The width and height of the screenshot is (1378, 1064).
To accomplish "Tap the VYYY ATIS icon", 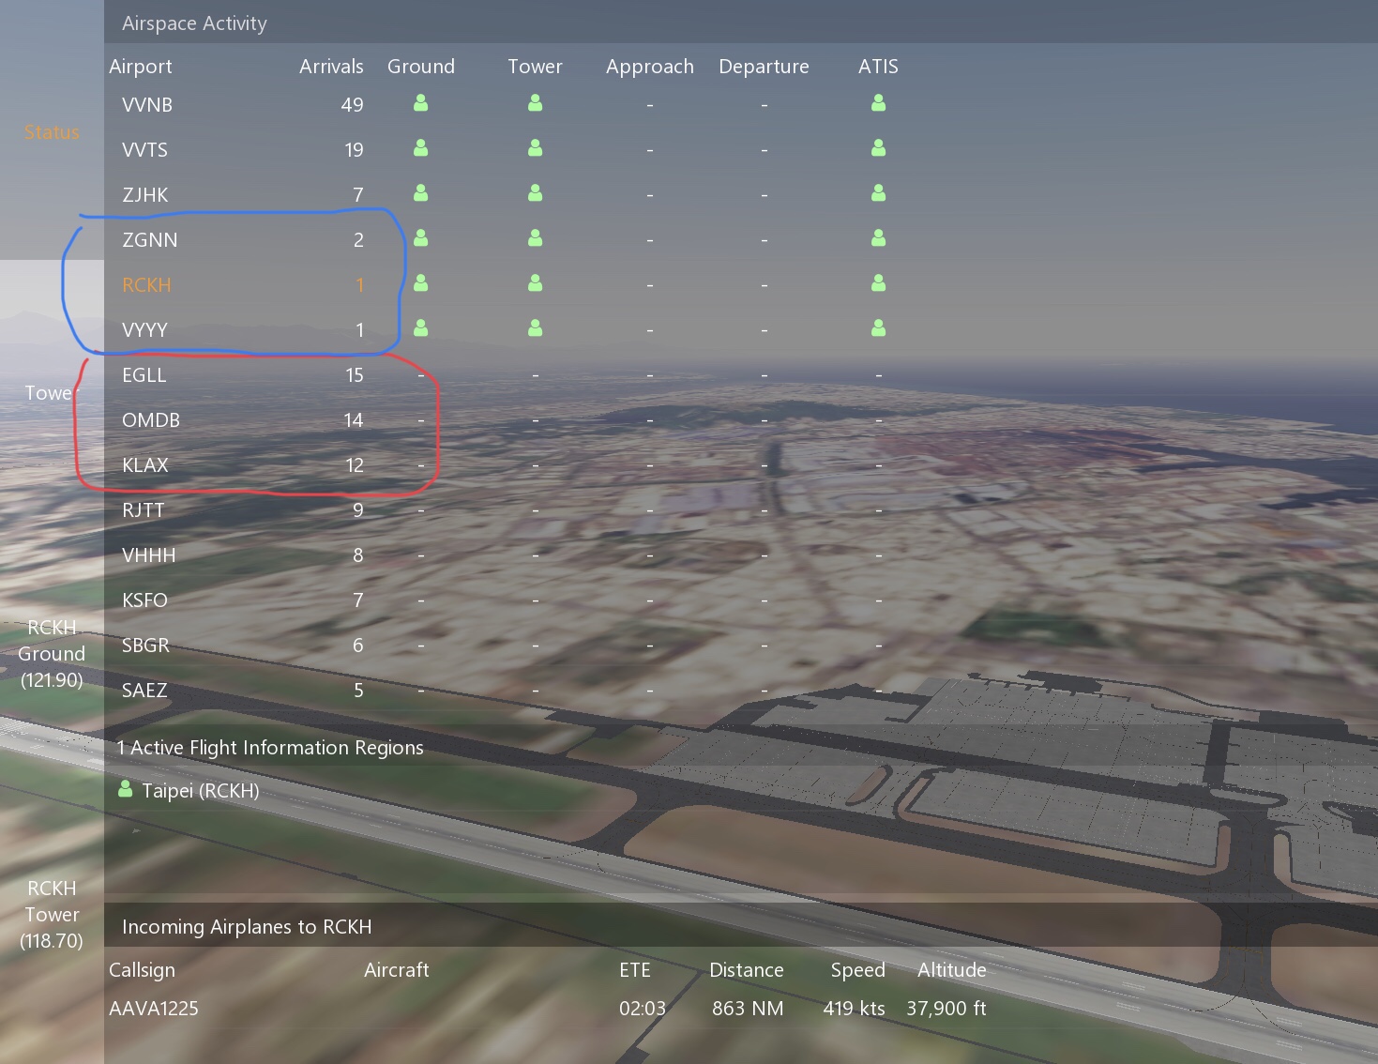I will pyautogui.click(x=879, y=327).
